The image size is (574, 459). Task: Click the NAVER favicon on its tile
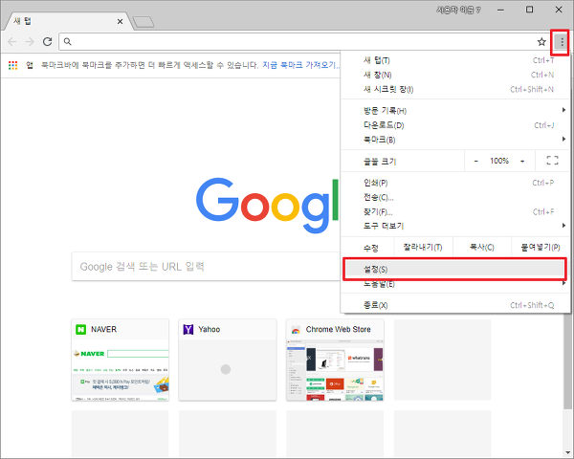coord(81,329)
